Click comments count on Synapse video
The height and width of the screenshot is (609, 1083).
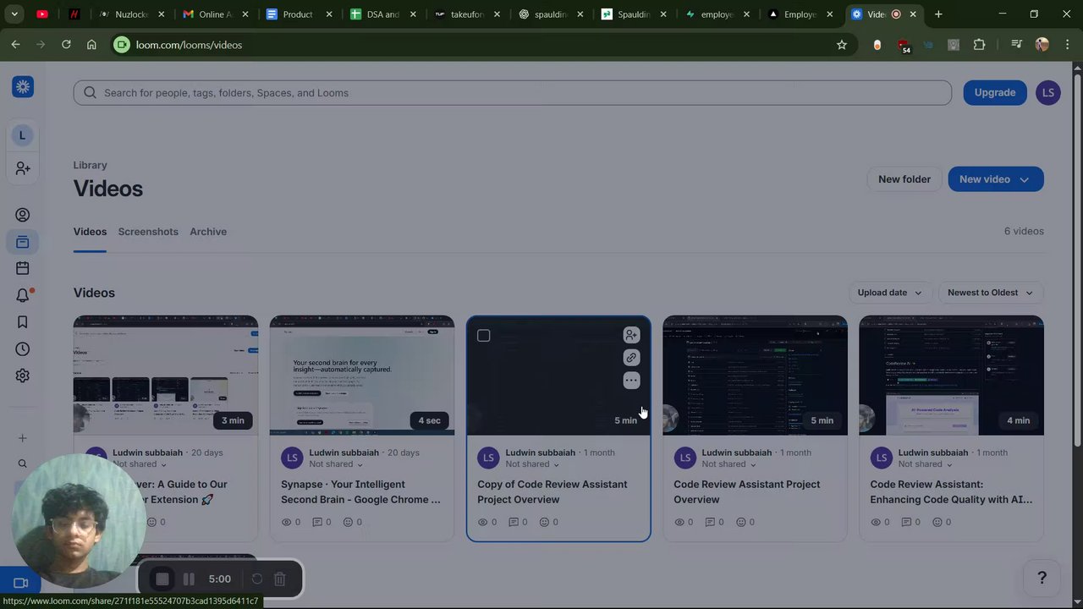click(x=322, y=522)
